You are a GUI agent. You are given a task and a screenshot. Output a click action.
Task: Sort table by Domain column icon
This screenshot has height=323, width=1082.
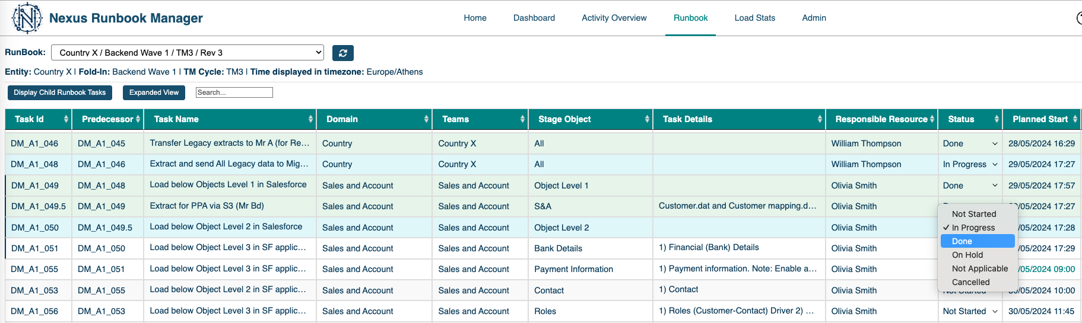426,119
